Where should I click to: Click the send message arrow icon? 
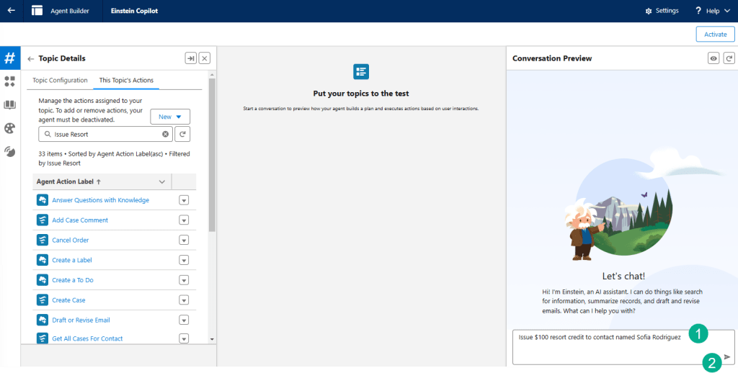727,356
